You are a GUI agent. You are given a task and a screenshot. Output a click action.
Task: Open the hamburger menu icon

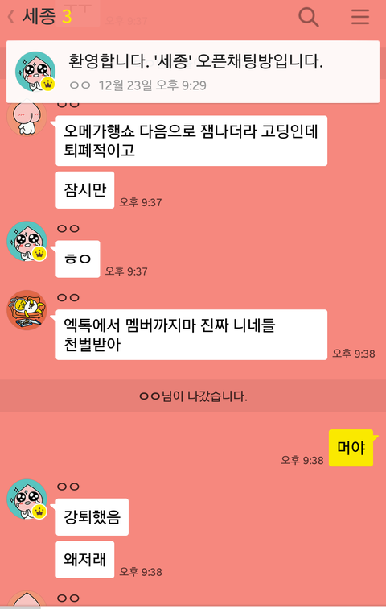(360, 17)
